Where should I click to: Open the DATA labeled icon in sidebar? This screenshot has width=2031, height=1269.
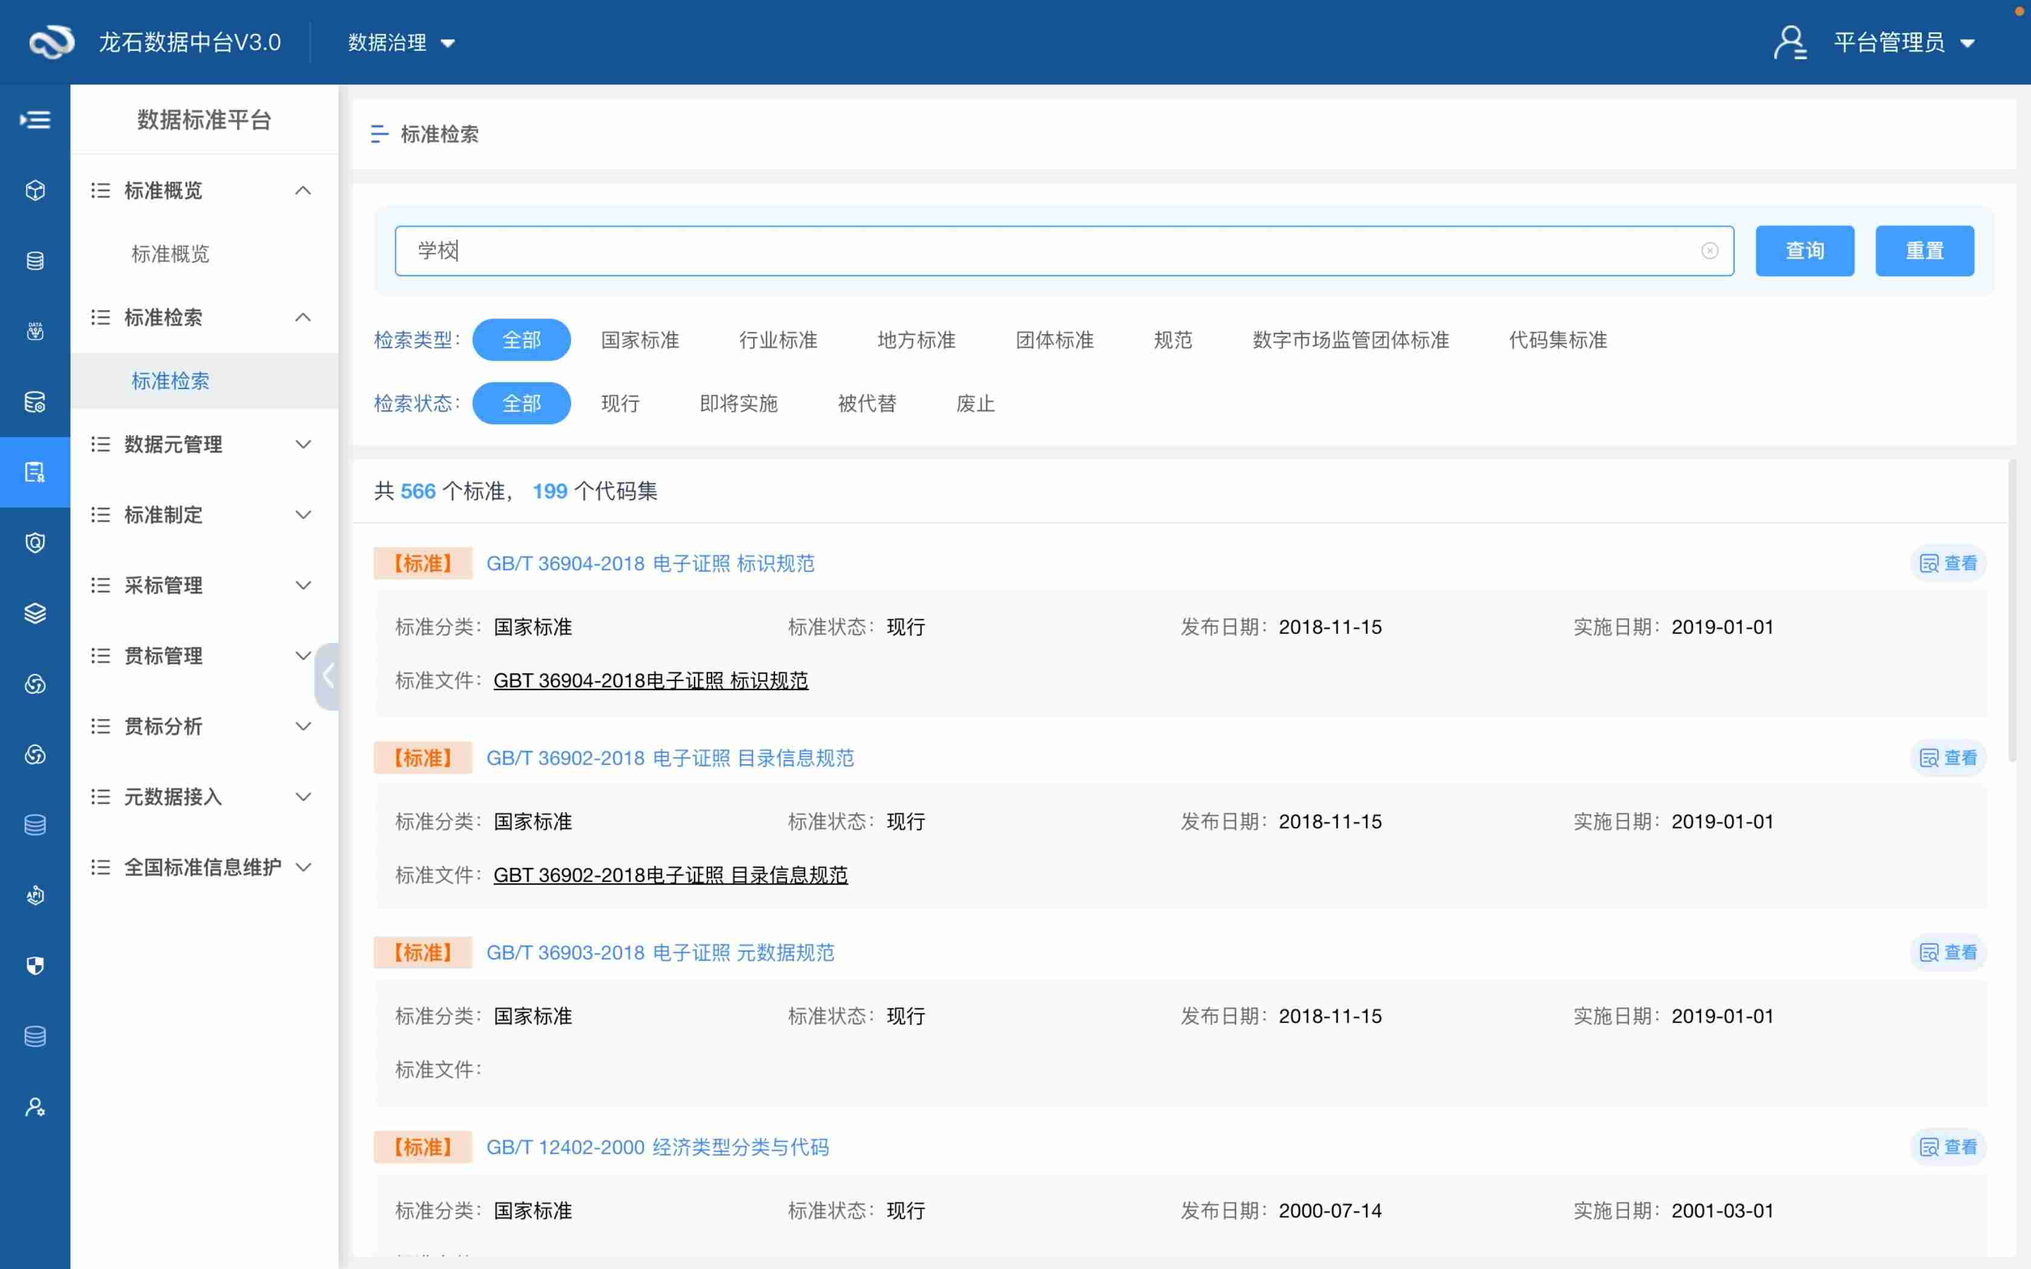34,330
